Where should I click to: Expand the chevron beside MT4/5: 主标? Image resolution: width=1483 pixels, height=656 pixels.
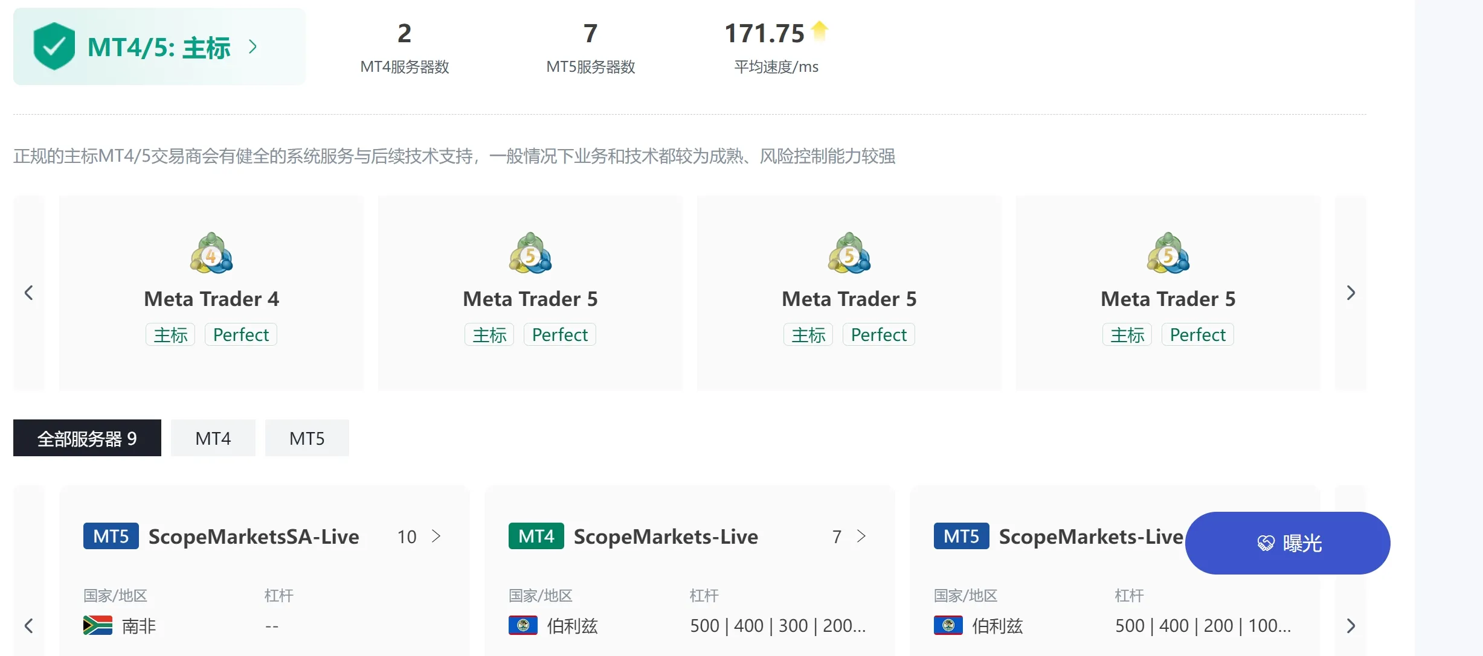[253, 47]
